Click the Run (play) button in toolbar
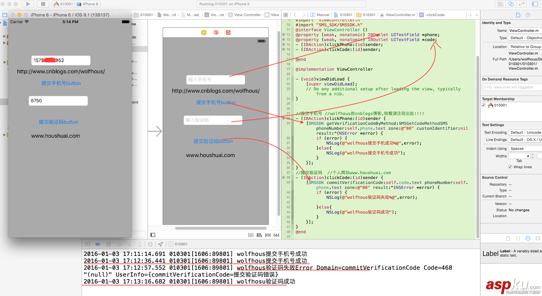 tap(28, 4)
